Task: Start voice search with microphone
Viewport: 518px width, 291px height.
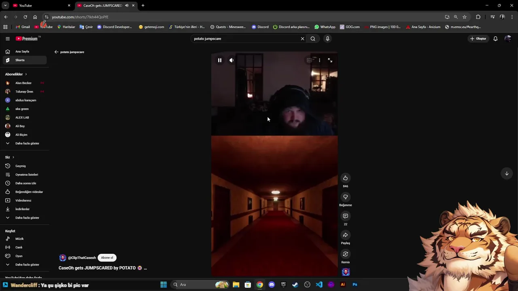Action: [x=327, y=39]
